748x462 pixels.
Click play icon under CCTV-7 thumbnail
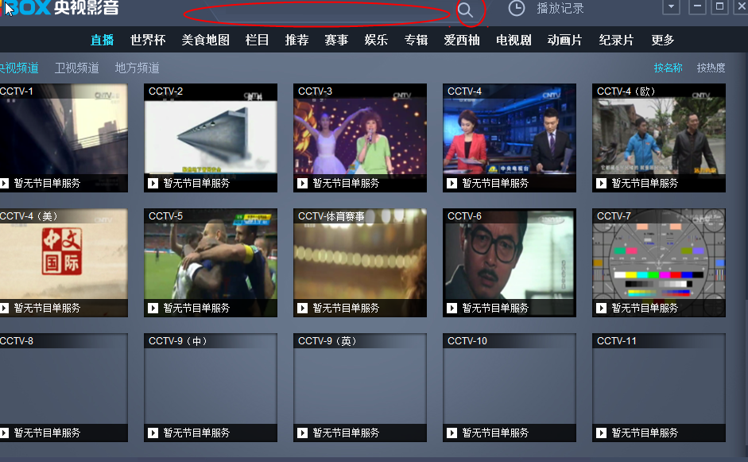(601, 308)
